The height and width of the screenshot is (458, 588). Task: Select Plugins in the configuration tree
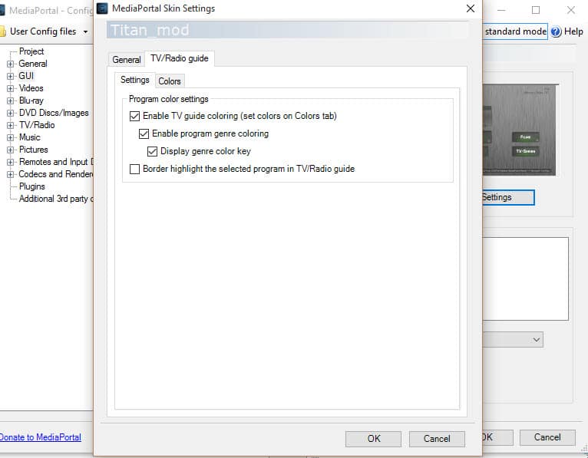pyautogui.click(x=32, y=186)
